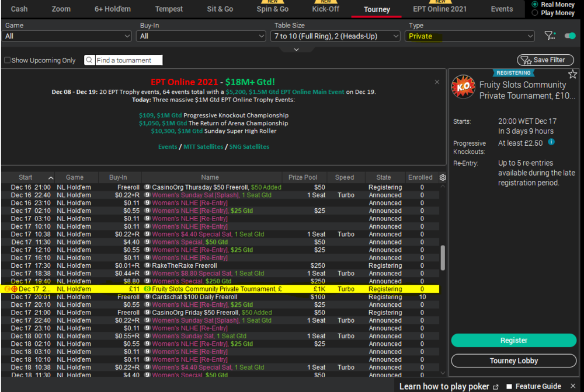Collapse the filter bar chevron
The height and width of the screenshot is (392, 584).
[296, 50]
